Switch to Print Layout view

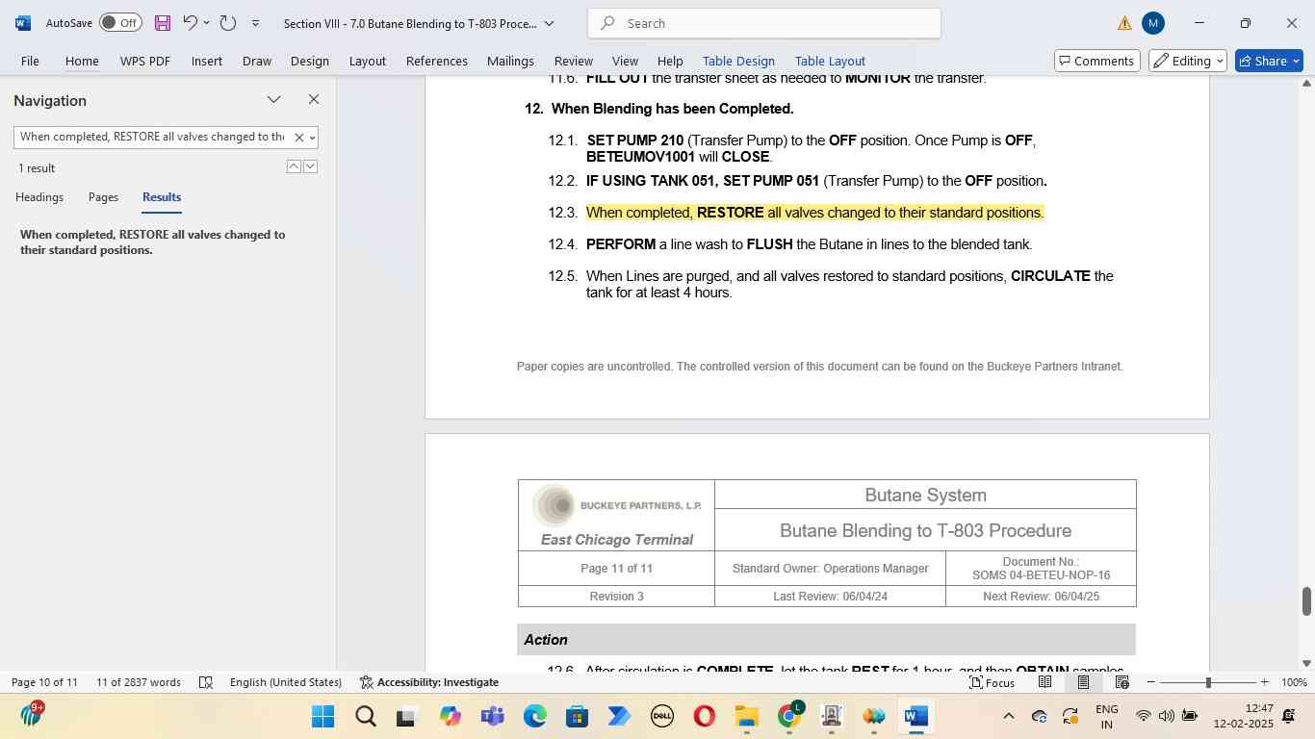pyautogui.click(x=1083, y=682)
